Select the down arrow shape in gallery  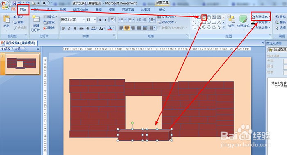tap(209, 27)
